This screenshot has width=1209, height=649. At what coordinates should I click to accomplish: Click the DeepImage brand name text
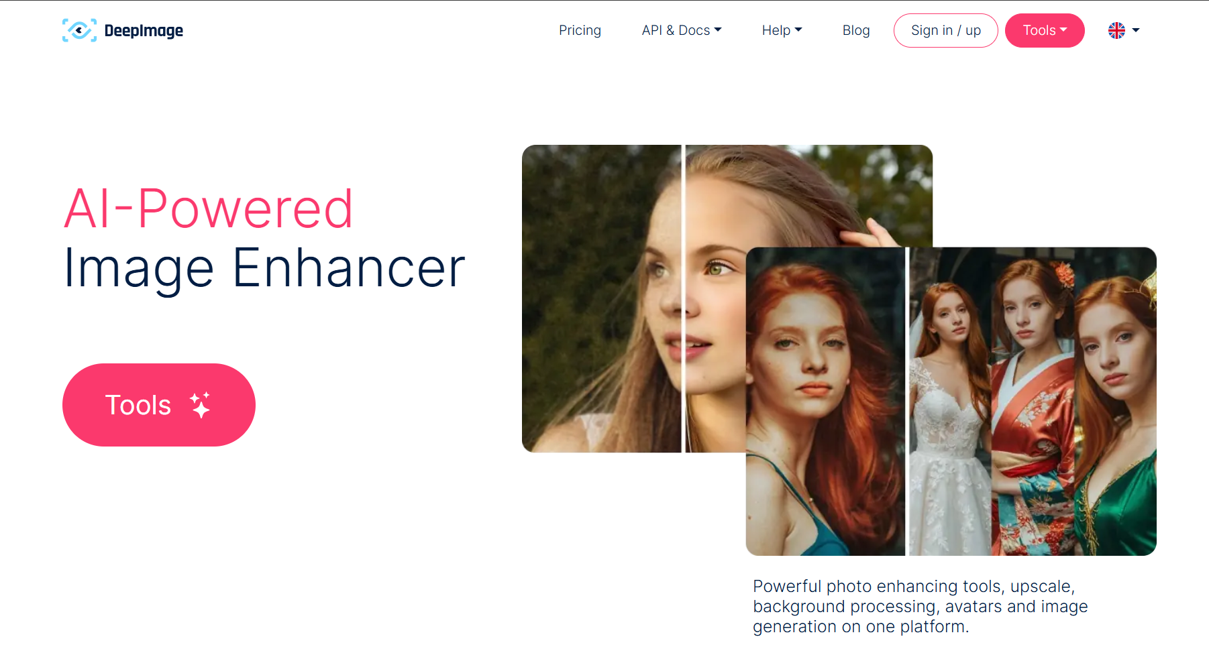pos(144,31)
